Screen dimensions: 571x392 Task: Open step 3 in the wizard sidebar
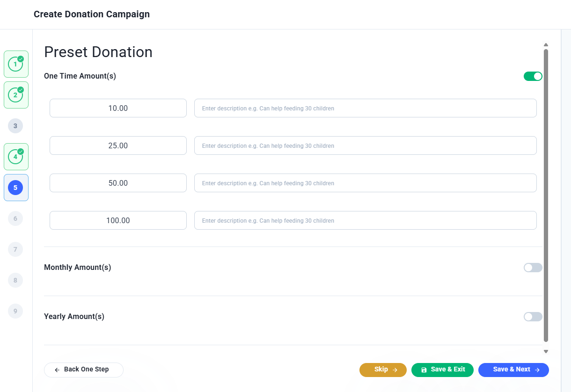click(x=15, y=126)
